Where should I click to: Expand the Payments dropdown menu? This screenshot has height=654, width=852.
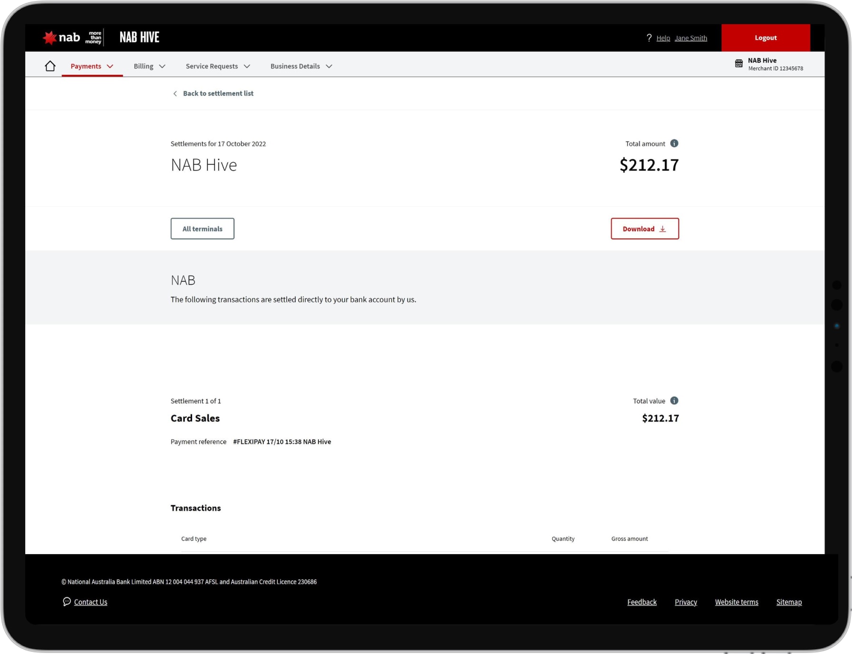pos(92,66)
